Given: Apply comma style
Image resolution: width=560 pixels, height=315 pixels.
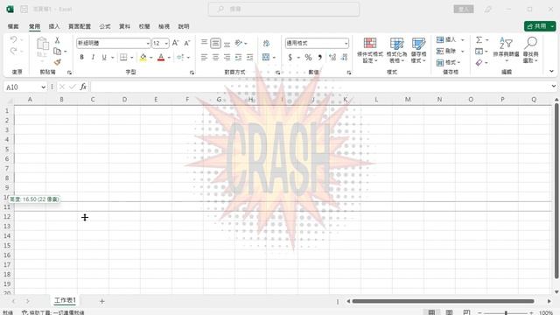Looking at the screenshot, I should click(x=320, y=57).
